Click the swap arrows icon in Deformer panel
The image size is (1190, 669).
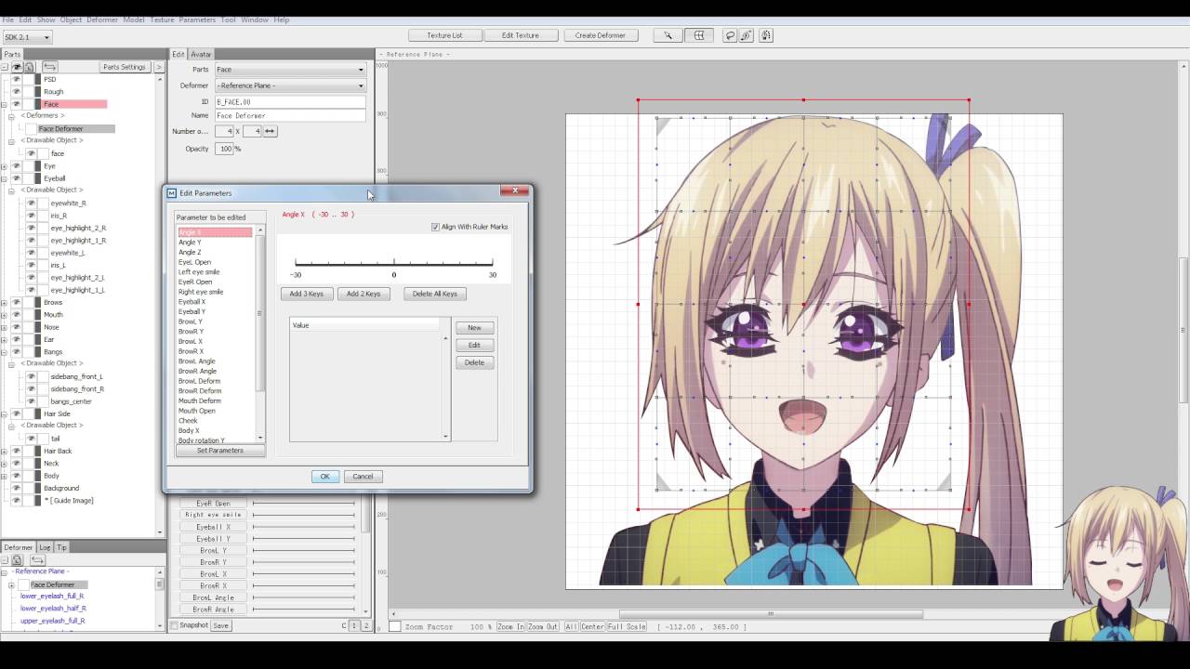pyautogui.click(x=38, y=560)
